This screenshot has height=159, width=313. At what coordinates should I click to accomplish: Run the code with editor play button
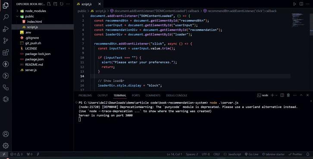(x=294, y=4)
